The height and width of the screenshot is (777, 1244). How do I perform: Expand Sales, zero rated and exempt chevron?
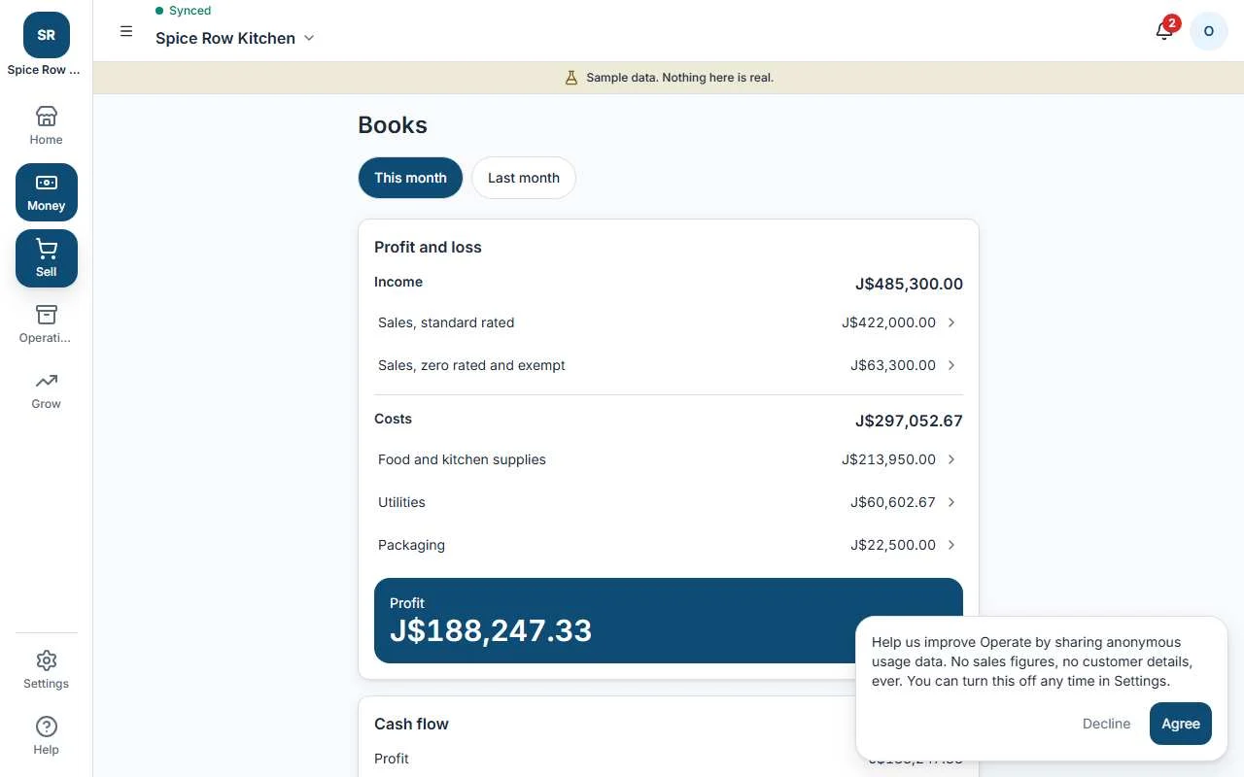coord(951,365)
